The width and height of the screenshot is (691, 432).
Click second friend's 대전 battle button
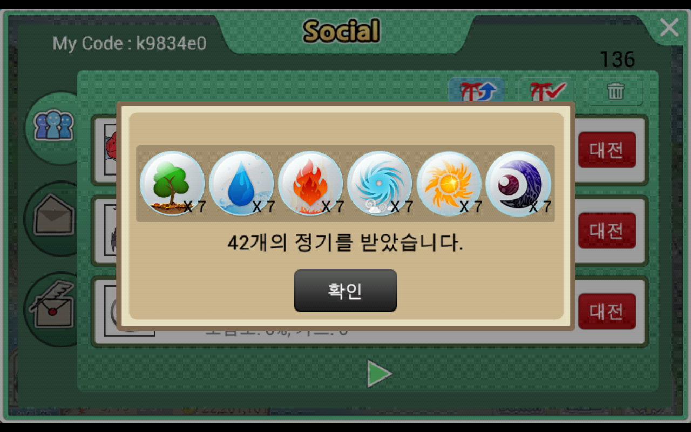607,231
